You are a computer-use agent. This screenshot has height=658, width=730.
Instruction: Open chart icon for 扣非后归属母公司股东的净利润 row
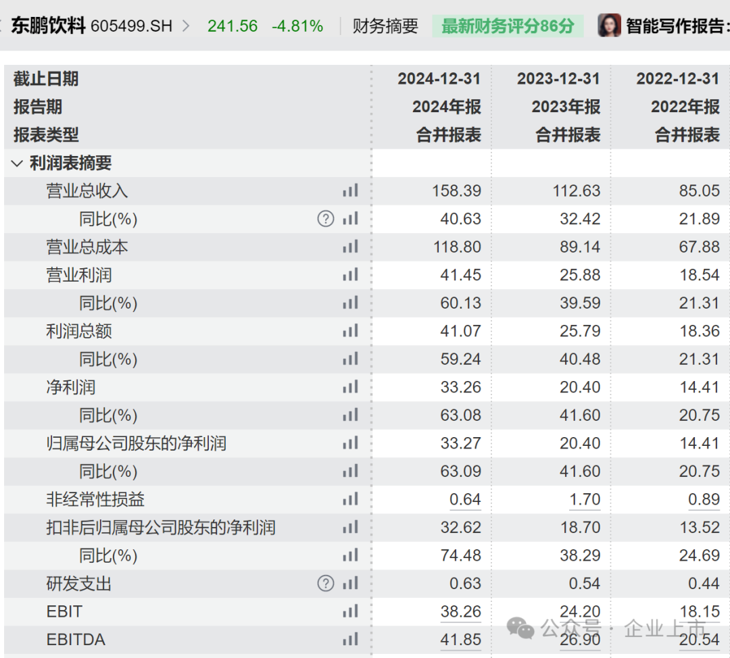click(350, 527)
